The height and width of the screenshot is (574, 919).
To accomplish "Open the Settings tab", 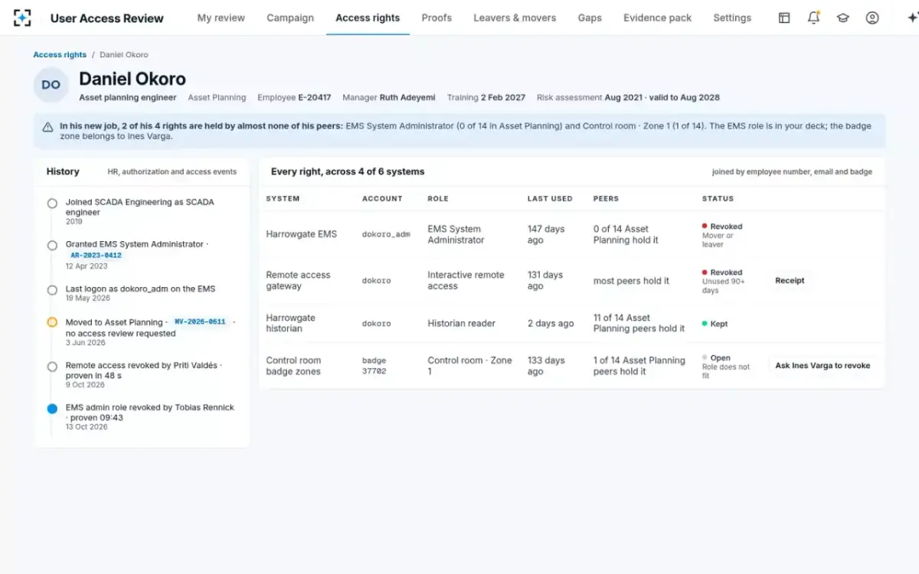I will (732, 18).
